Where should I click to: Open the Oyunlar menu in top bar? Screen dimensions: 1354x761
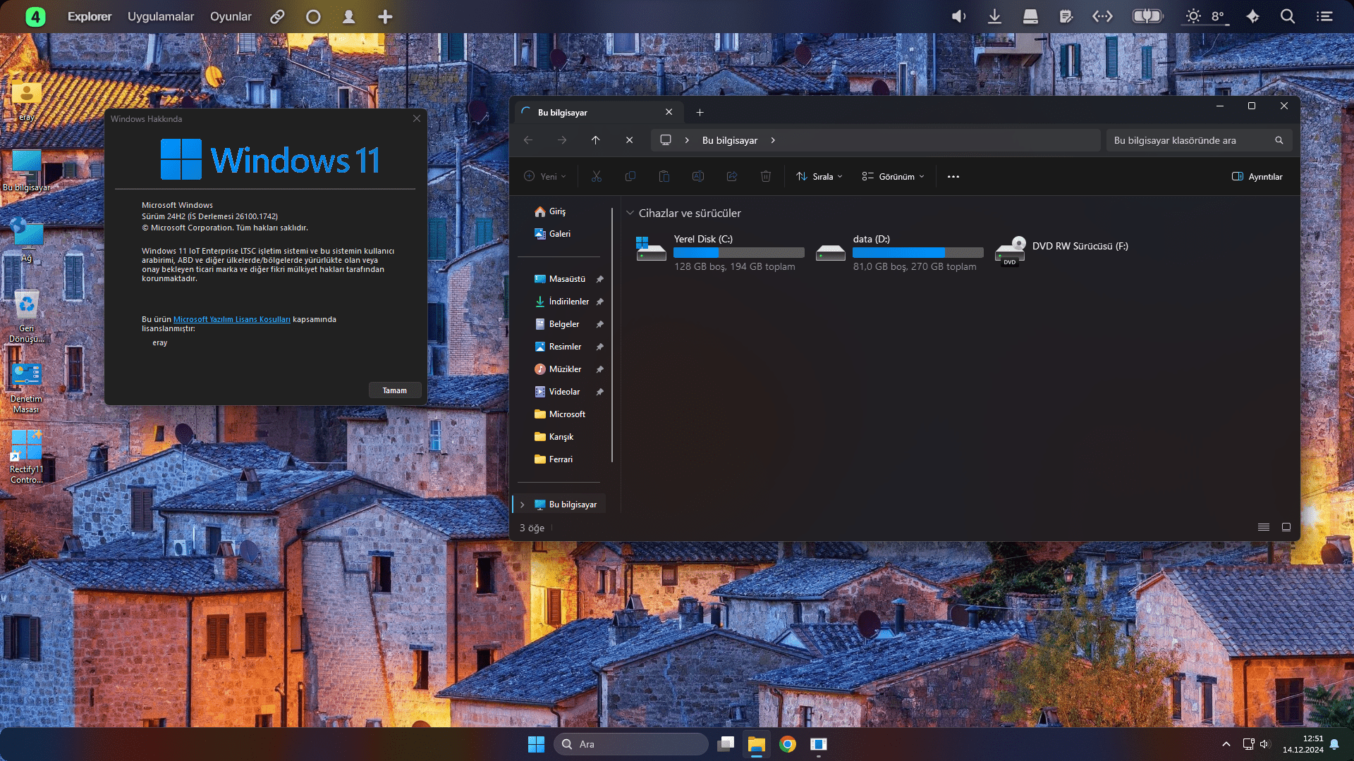pyautogui.click(x=231, y=16)
